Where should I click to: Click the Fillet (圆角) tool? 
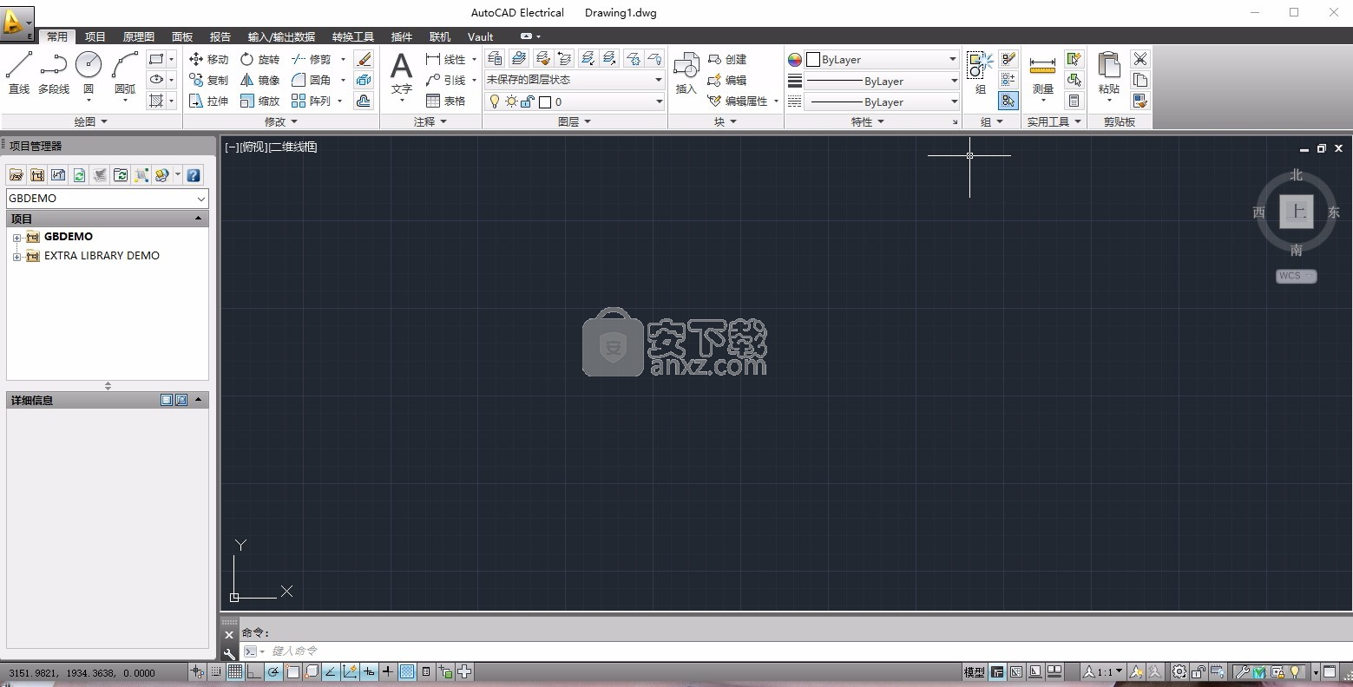(x=312, y=80)
